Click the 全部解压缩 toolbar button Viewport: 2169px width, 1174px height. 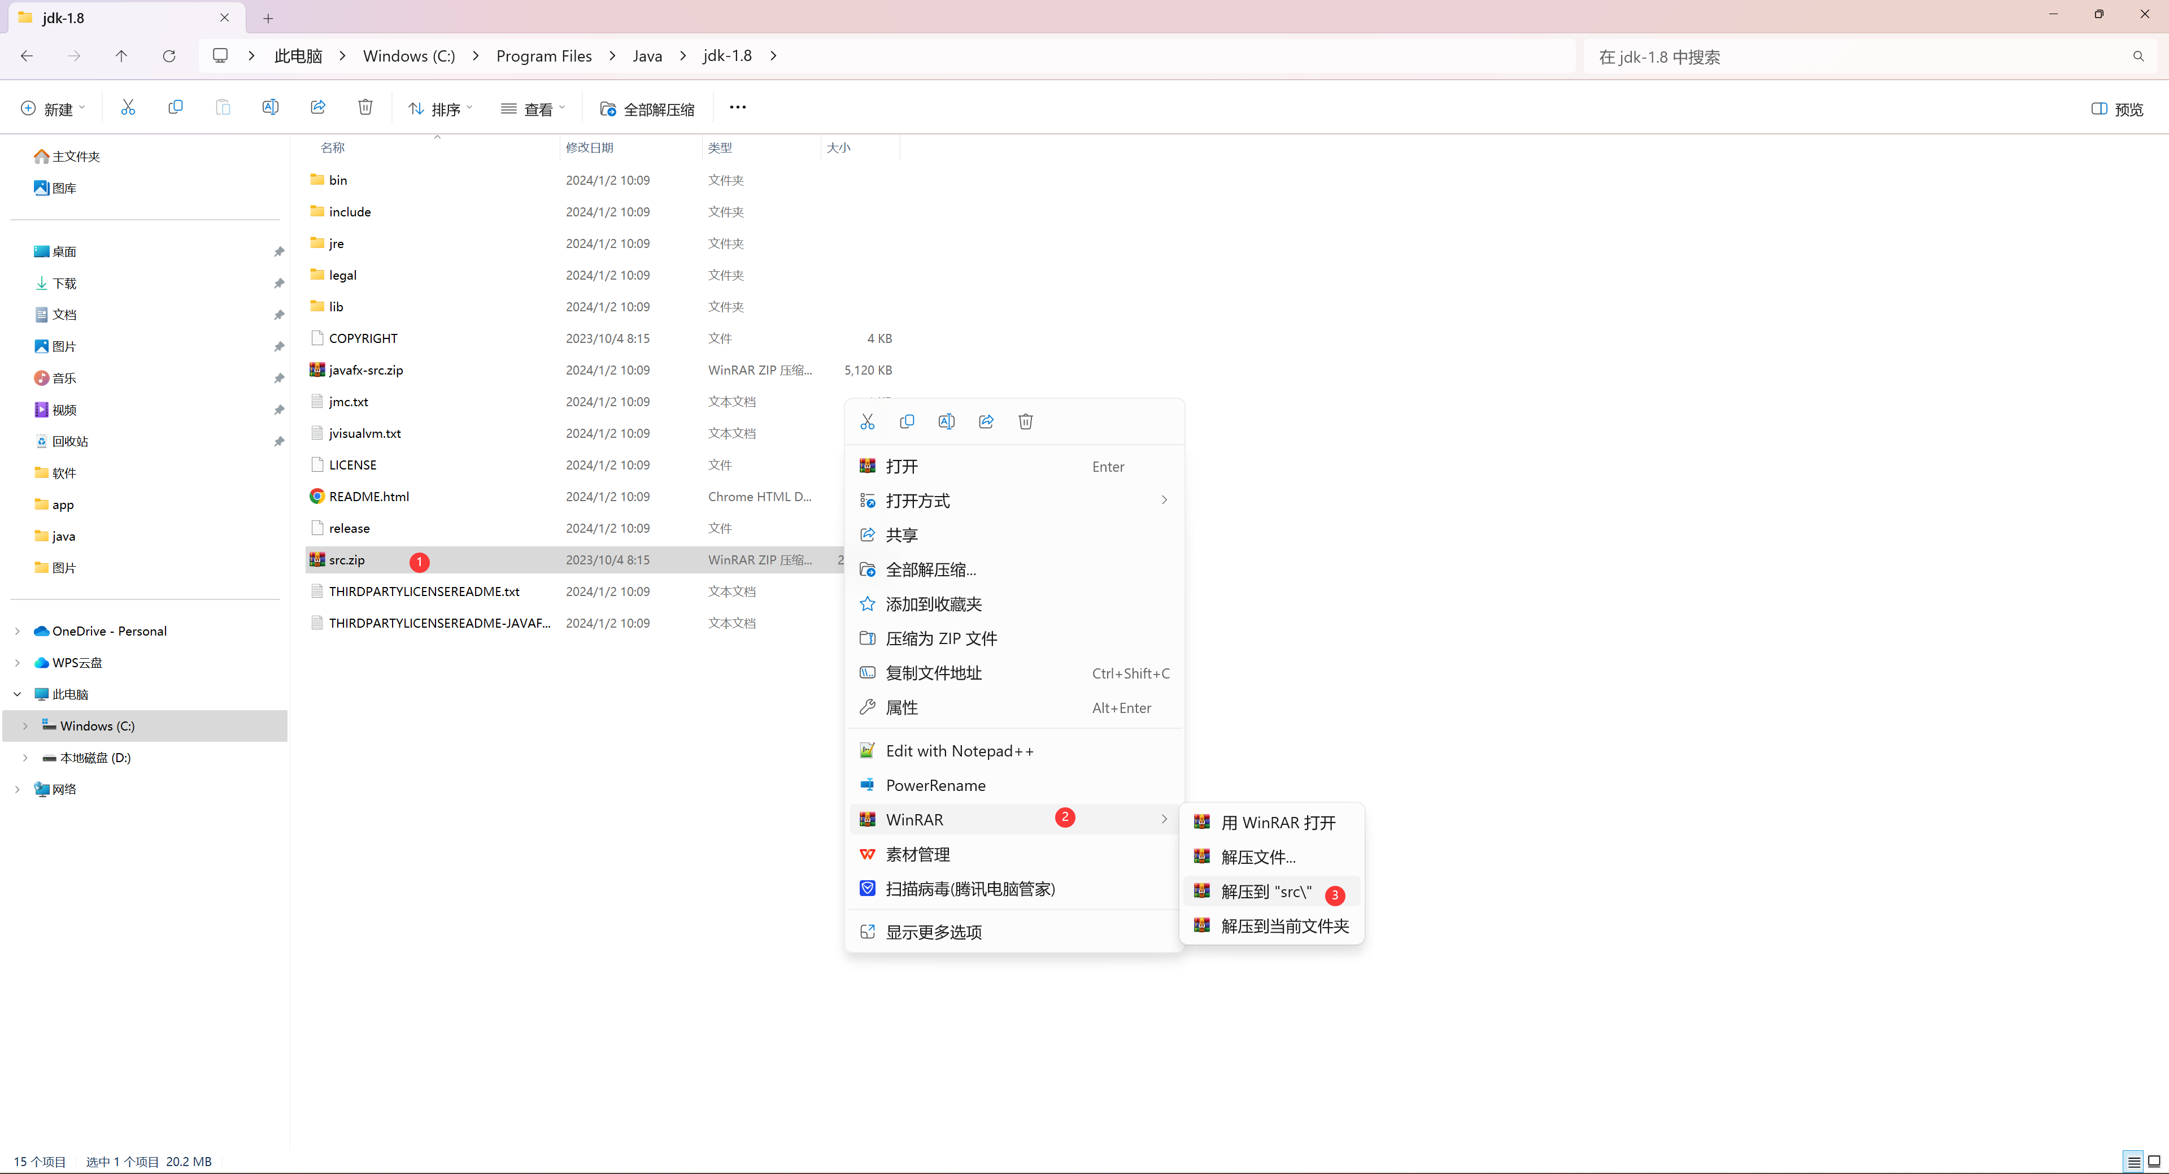click(647, 108)
